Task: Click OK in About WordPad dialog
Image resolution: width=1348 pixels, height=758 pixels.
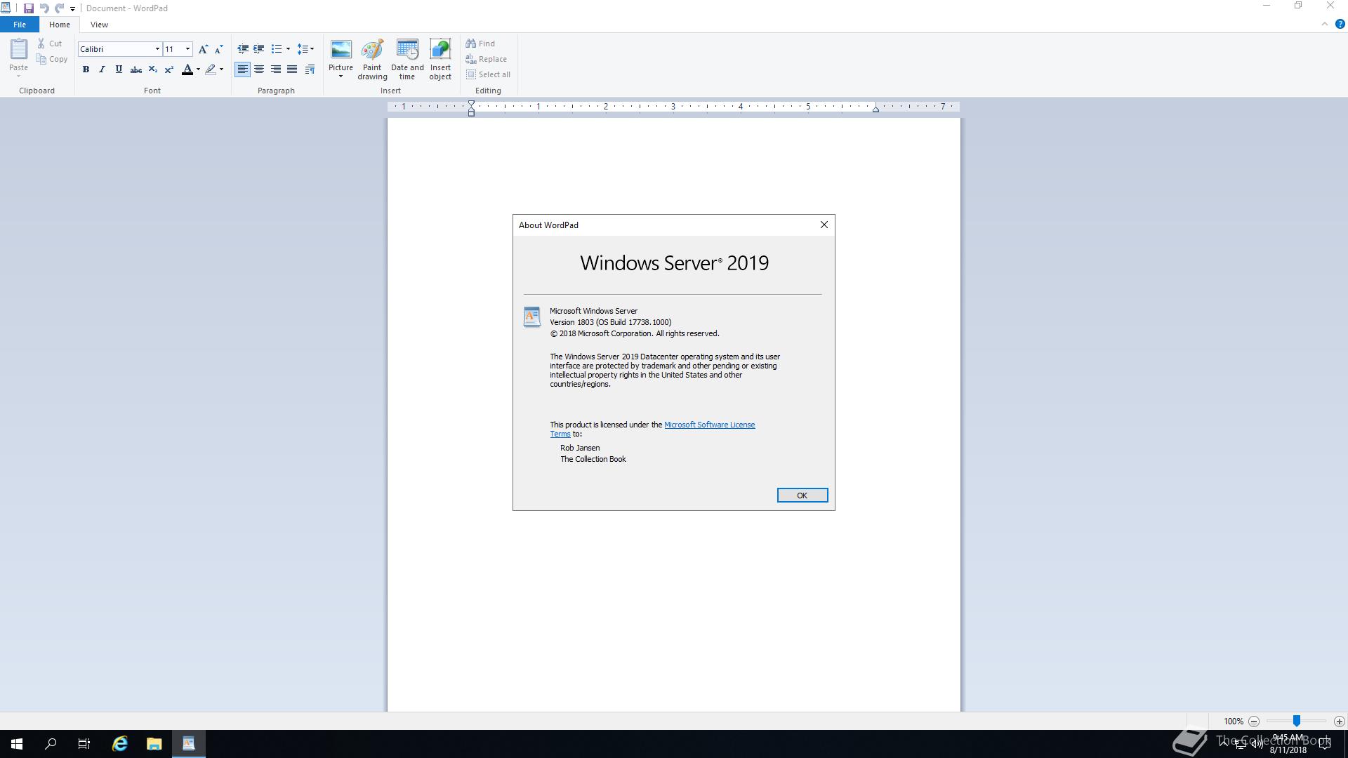Action: 802,496
